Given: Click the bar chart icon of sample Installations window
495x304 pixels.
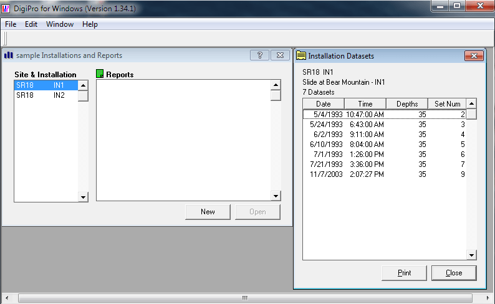Looking at the screenshot, I should [x=9, y=55].
